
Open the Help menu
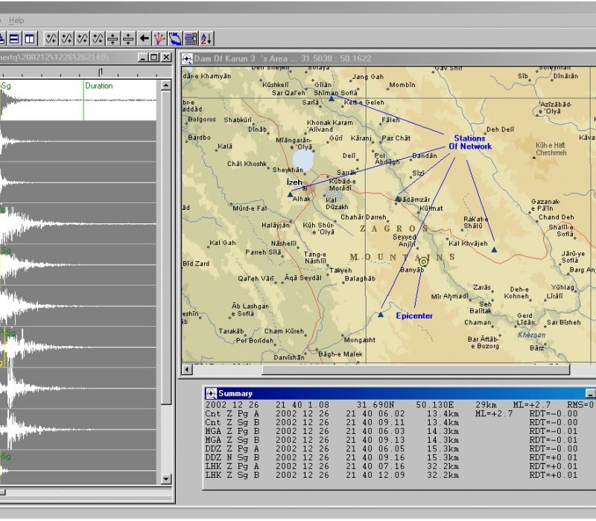coord(16,20)
